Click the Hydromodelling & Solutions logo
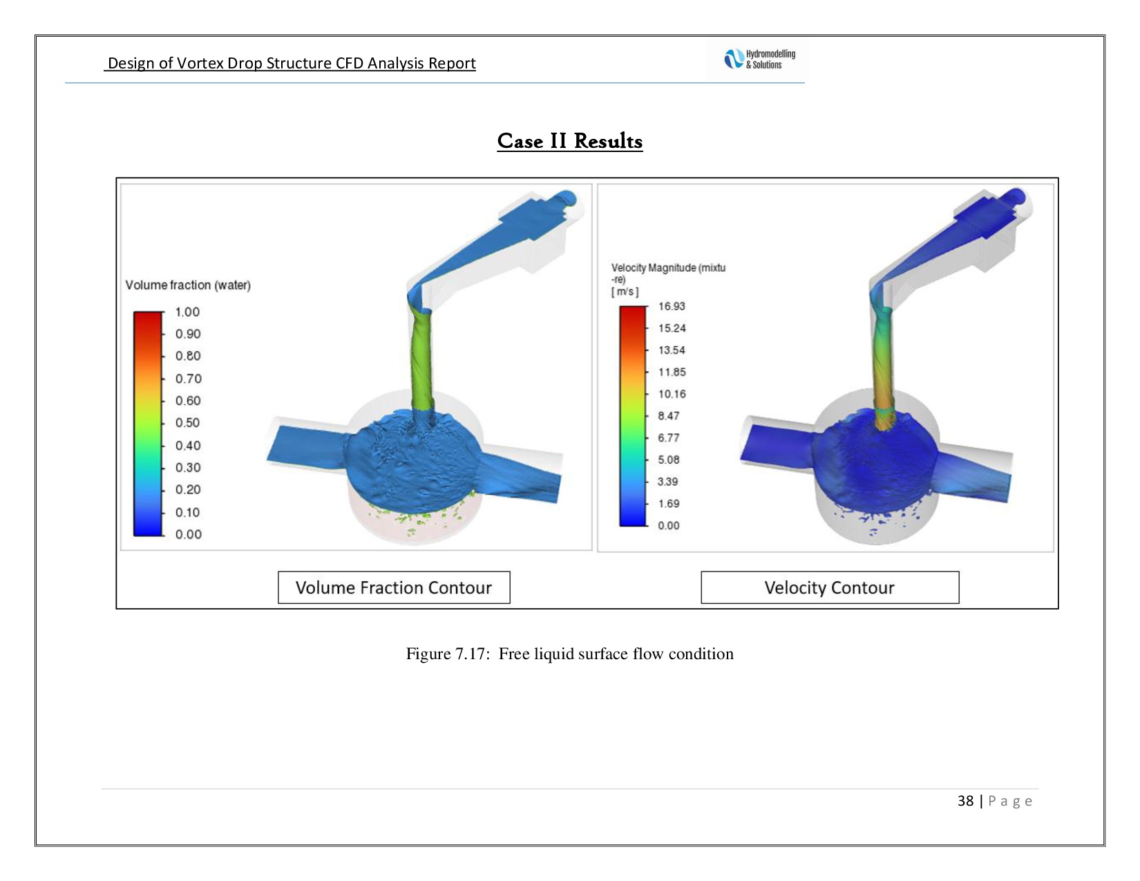The height and width of the screenshot is (881, 1140). 759,59
